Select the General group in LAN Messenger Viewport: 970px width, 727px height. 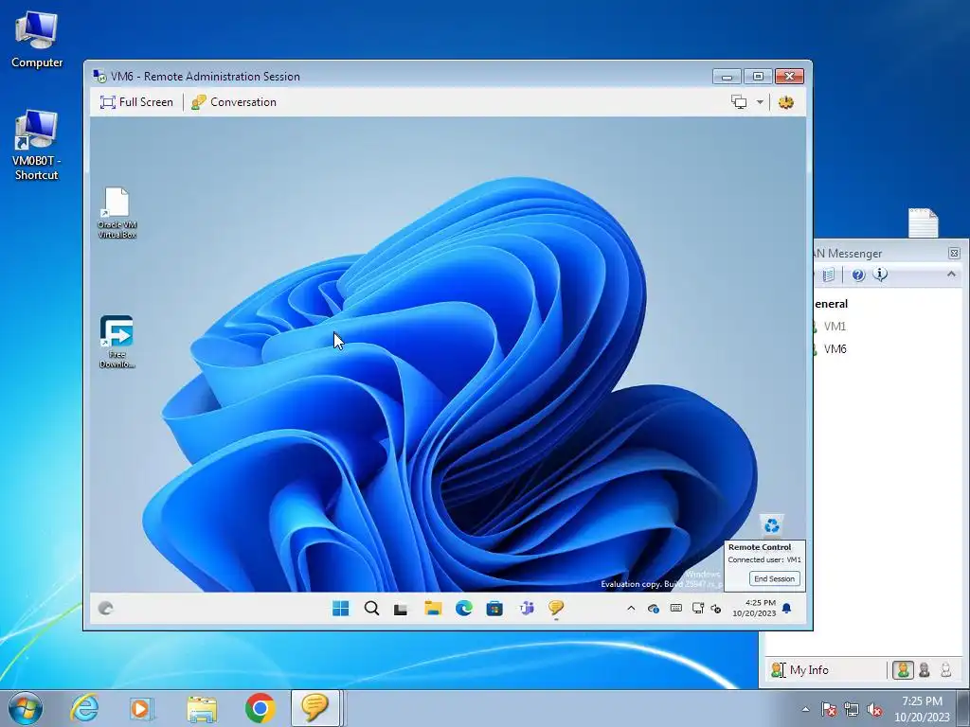click(831, 304)
